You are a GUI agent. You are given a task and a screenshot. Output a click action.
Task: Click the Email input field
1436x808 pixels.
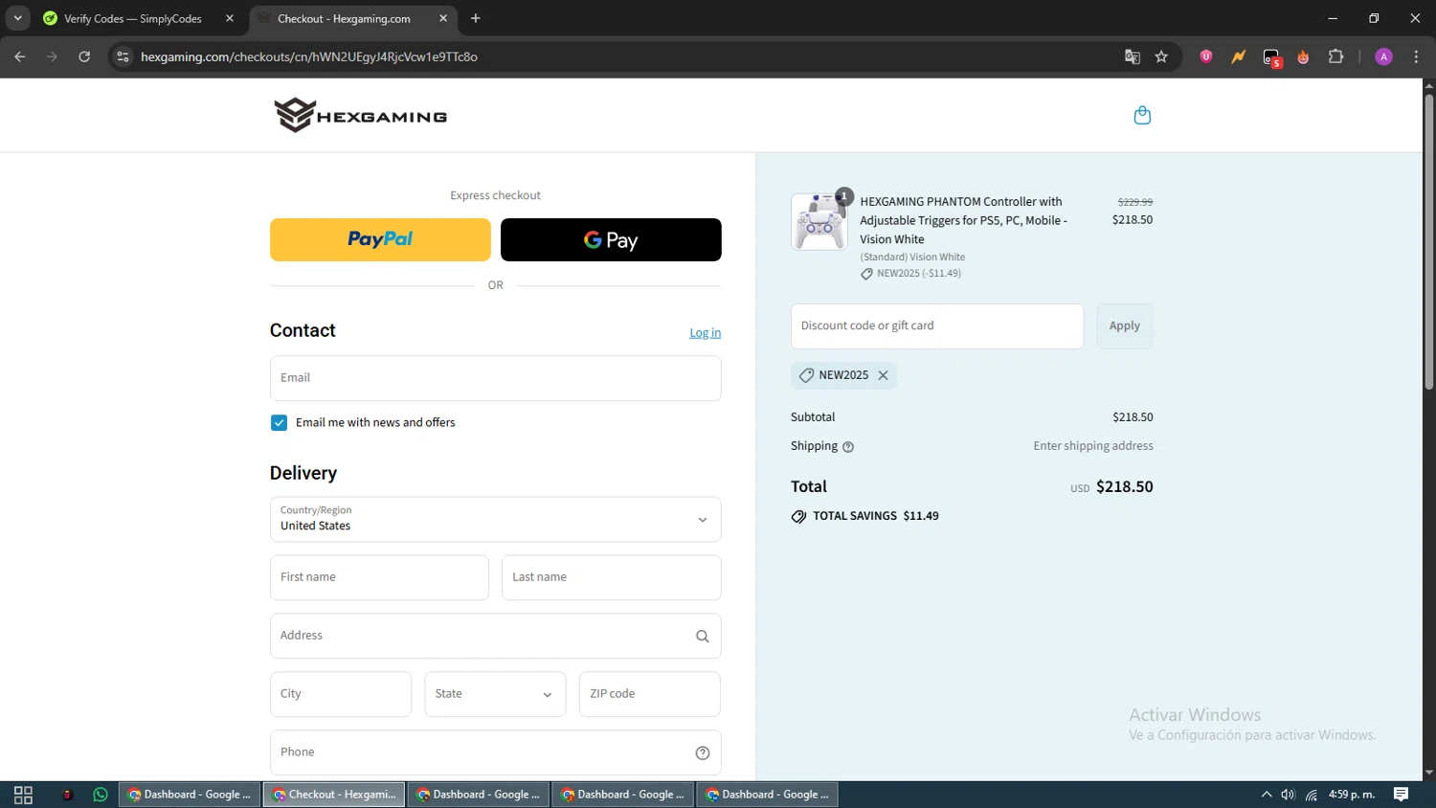(495, 378)
